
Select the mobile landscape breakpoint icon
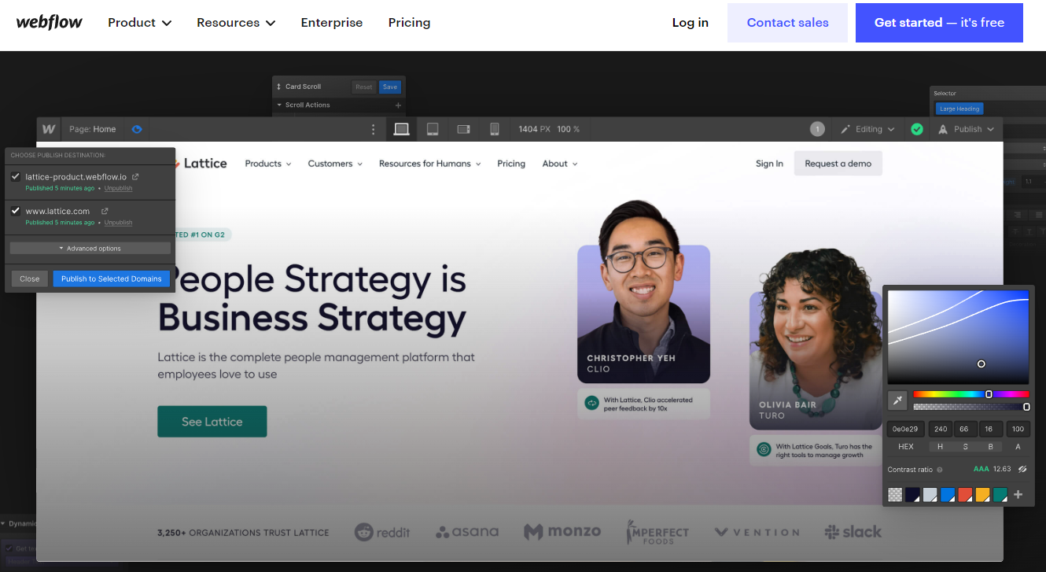click(x=463, y=129)
